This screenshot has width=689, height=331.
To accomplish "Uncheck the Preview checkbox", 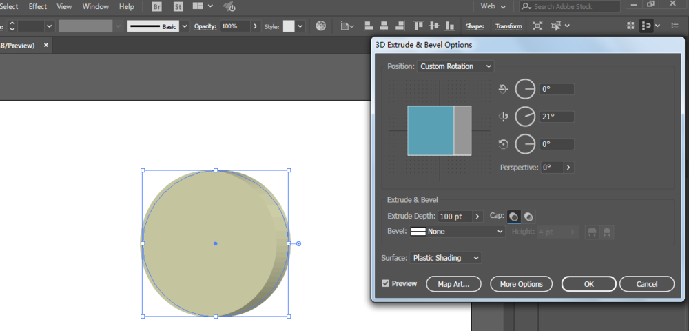I will (x=385, y=283).
